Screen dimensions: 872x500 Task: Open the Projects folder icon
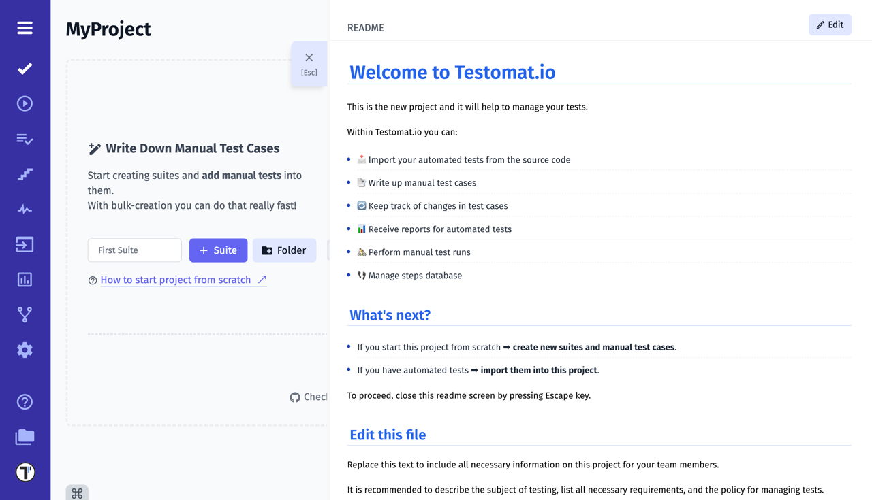coord(25,437)
